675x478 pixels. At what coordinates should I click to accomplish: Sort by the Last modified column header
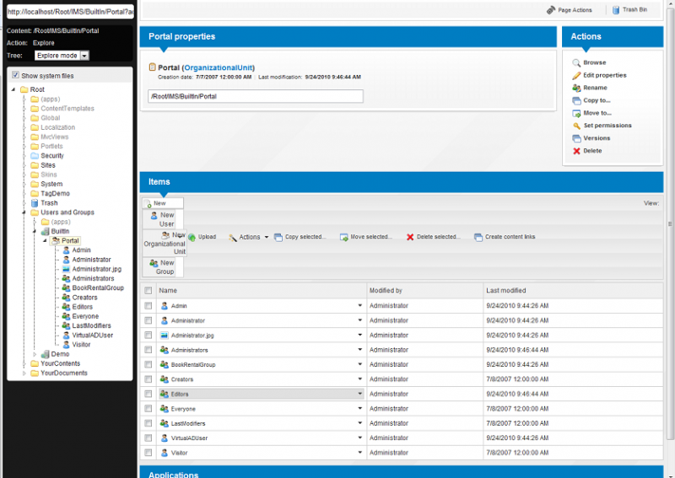tap(505, 290)
